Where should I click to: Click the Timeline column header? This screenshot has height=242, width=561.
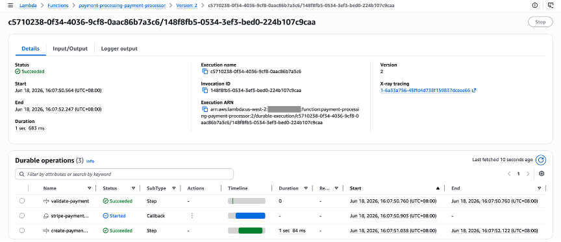238,188
